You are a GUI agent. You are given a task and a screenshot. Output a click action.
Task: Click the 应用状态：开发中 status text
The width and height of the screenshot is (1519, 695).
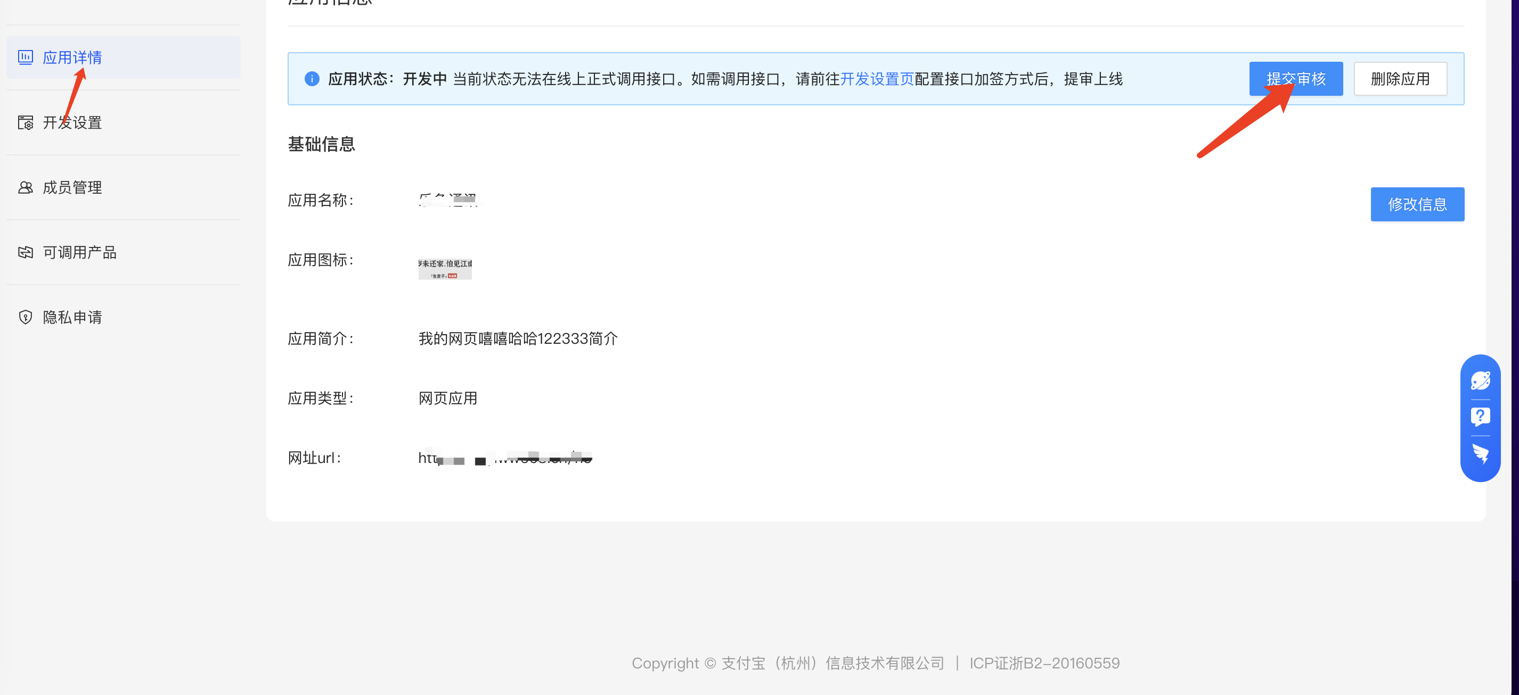tap(387, 79)
